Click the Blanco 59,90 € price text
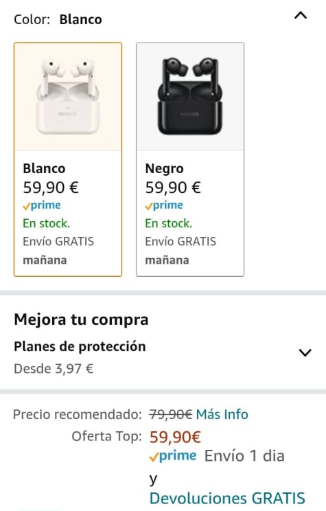The image size is (326, 511). pyautogui.click(x=51, y=188)
